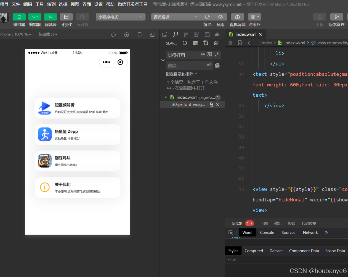Image resolution: width=348 pixels, height=277 pixels.
Task: Click the bookmark icon in breadcrumb bar
Action: [x=240, y=43]
